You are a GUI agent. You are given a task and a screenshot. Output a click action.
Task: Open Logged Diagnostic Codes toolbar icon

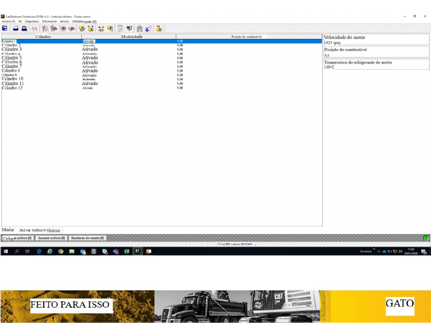tap(54, 29)
